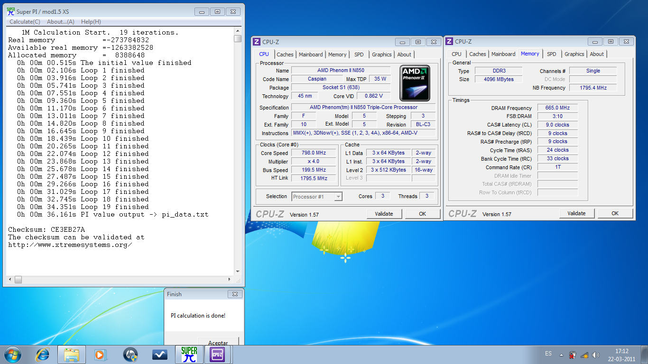The width and height of the screenshot is (648, 364).
Task: Minimize the Super PI window
Action: tap(202, 11)
